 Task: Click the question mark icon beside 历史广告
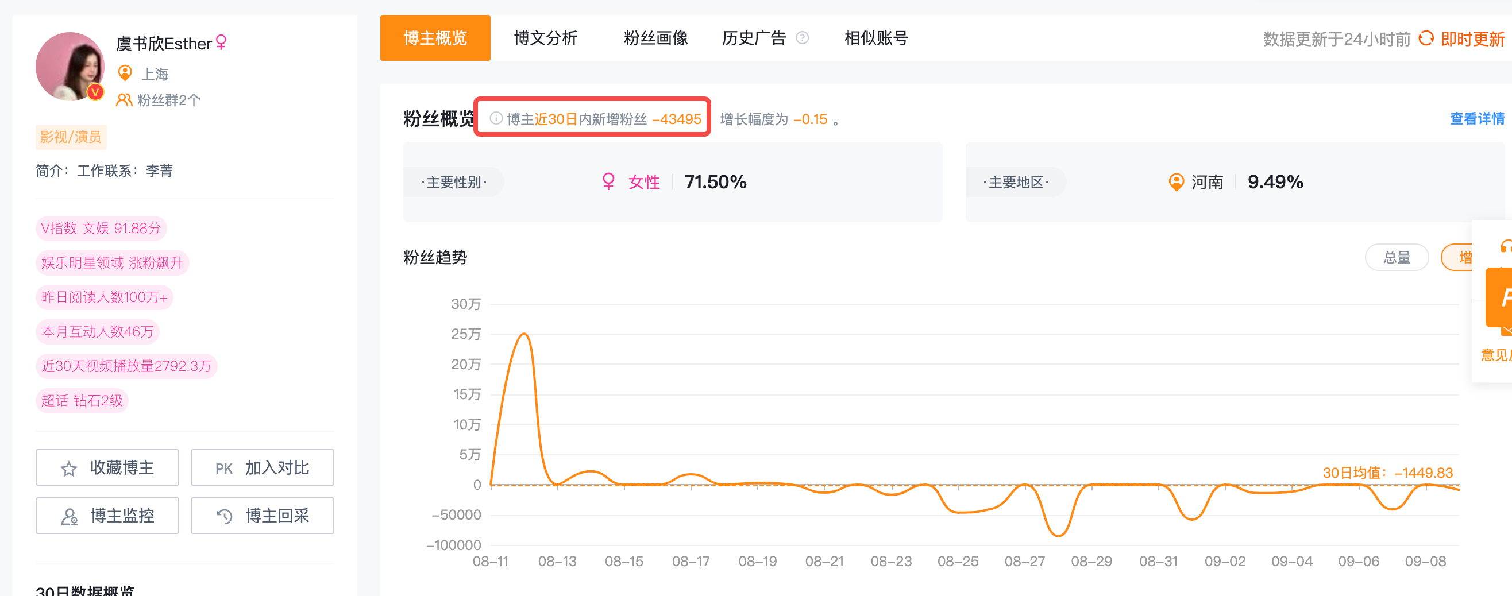click(803, 37)
